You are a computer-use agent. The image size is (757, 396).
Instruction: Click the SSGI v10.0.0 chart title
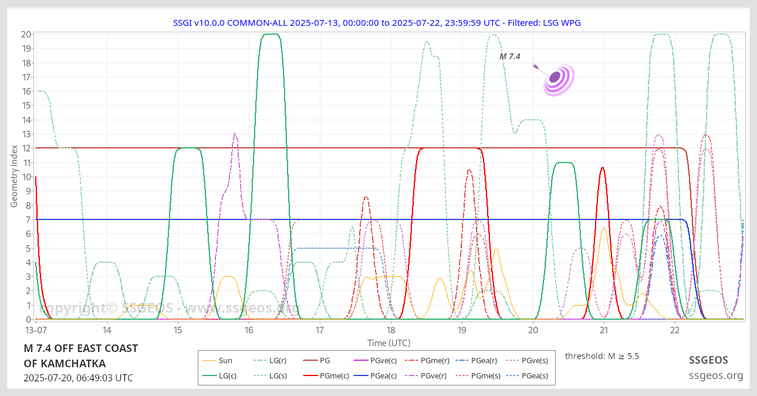(x=377, y=22)
